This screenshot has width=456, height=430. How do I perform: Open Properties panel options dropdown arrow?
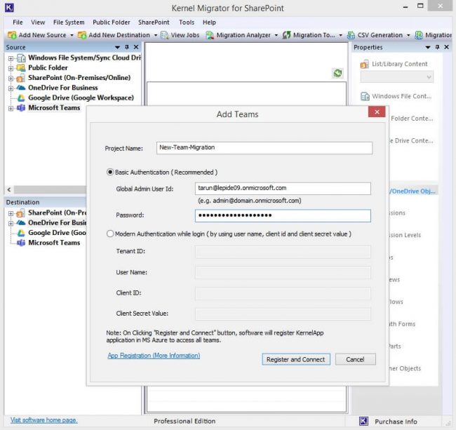click(x=428, y=48)
